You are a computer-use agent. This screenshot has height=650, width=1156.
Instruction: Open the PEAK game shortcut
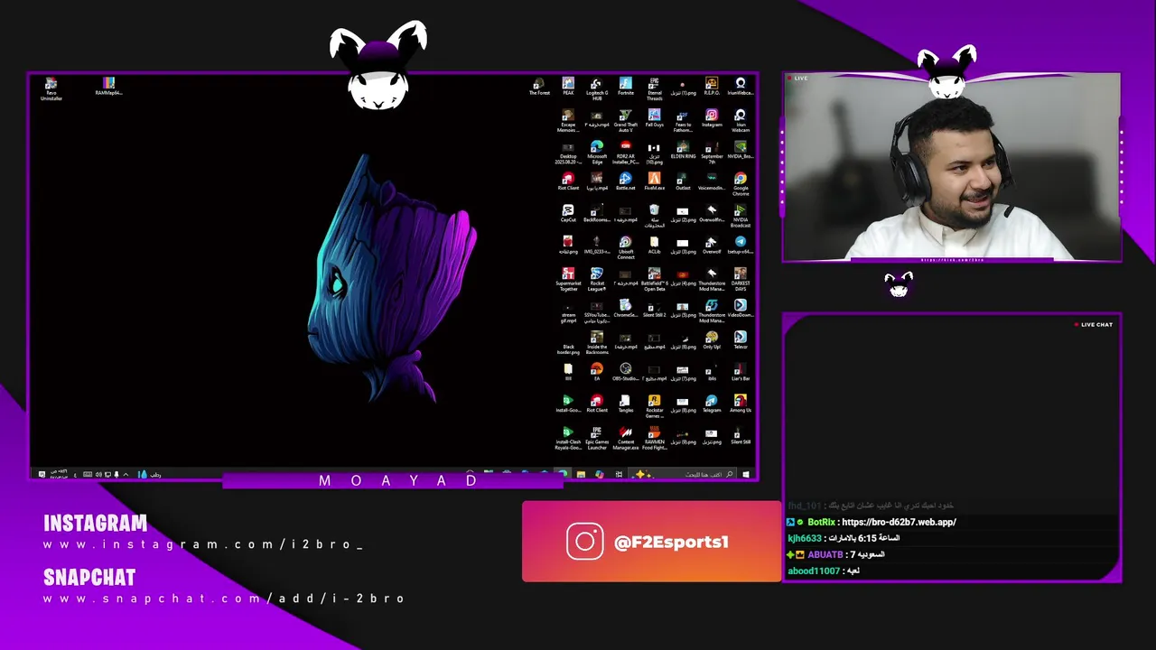(568, 87)
